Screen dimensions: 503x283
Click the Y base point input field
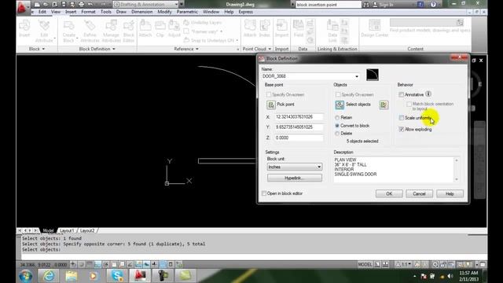(299, 127)
